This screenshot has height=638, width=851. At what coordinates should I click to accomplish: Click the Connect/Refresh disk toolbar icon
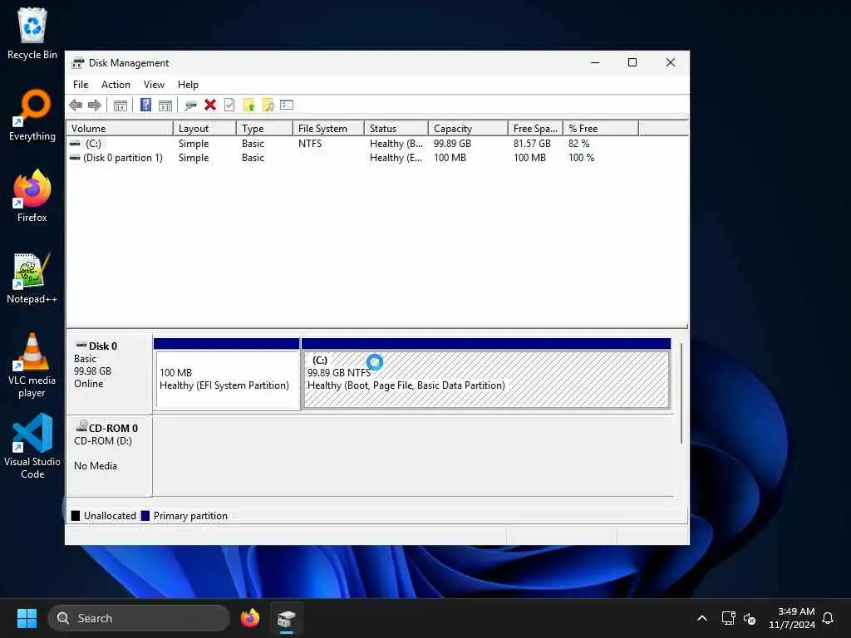[x=190, y=106]
